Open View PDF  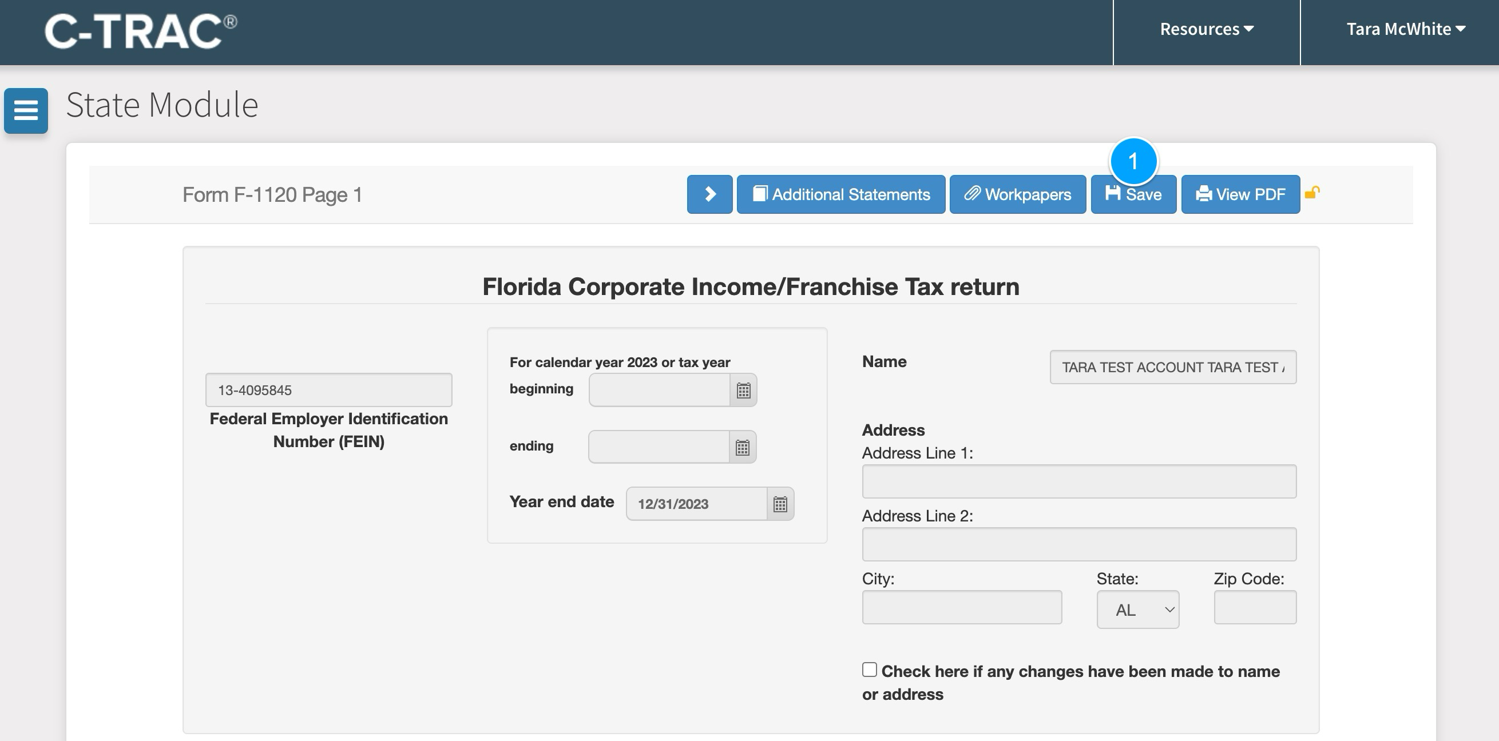(1240, 194)
